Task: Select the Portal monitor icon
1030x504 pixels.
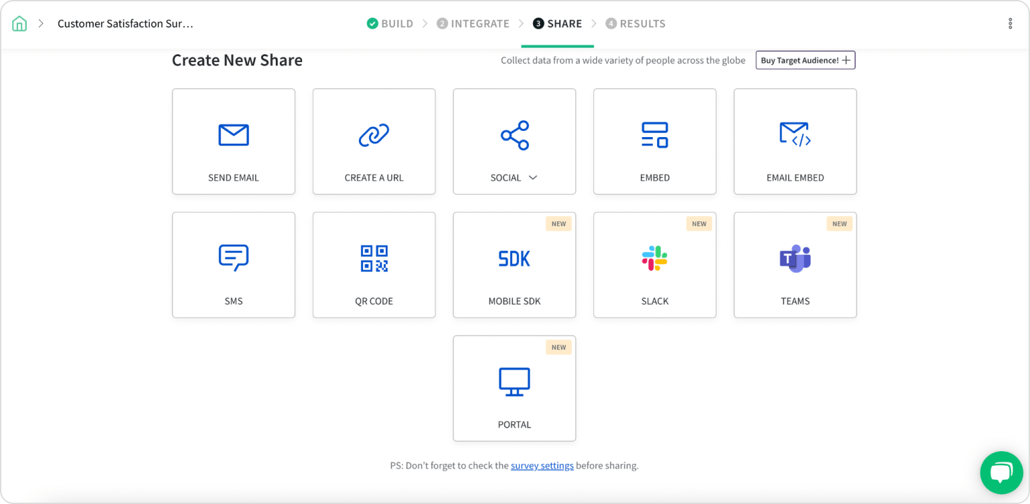Action: [x=514, y=382]
